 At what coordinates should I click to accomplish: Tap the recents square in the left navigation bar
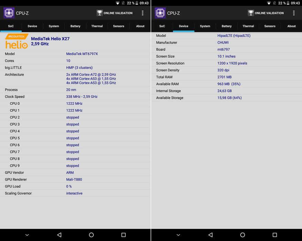pos(123,235)
